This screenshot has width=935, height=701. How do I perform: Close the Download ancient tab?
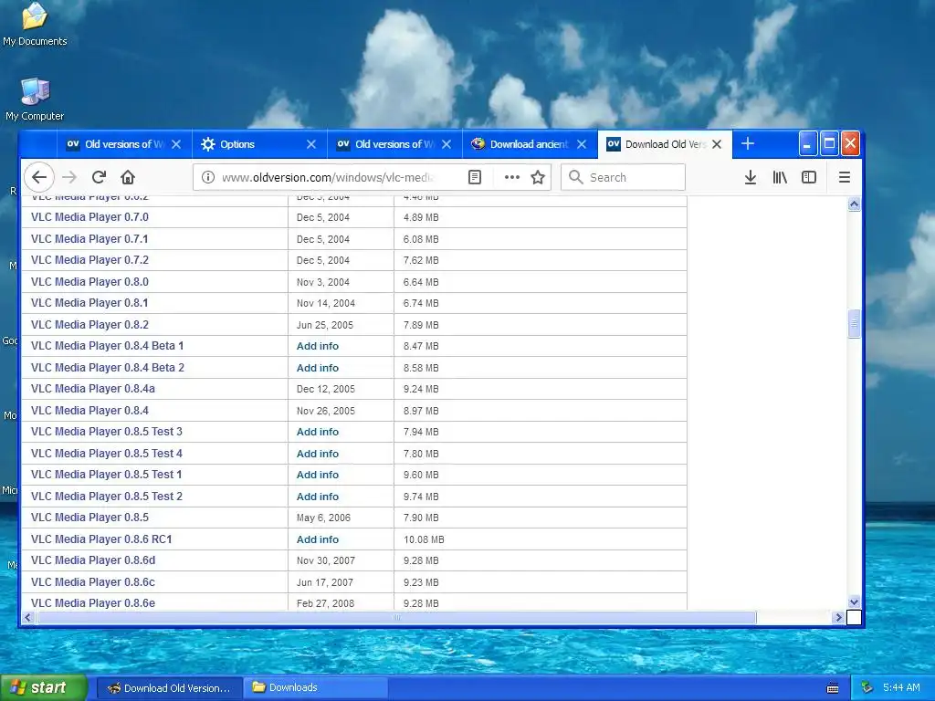[x=582, y=144]
